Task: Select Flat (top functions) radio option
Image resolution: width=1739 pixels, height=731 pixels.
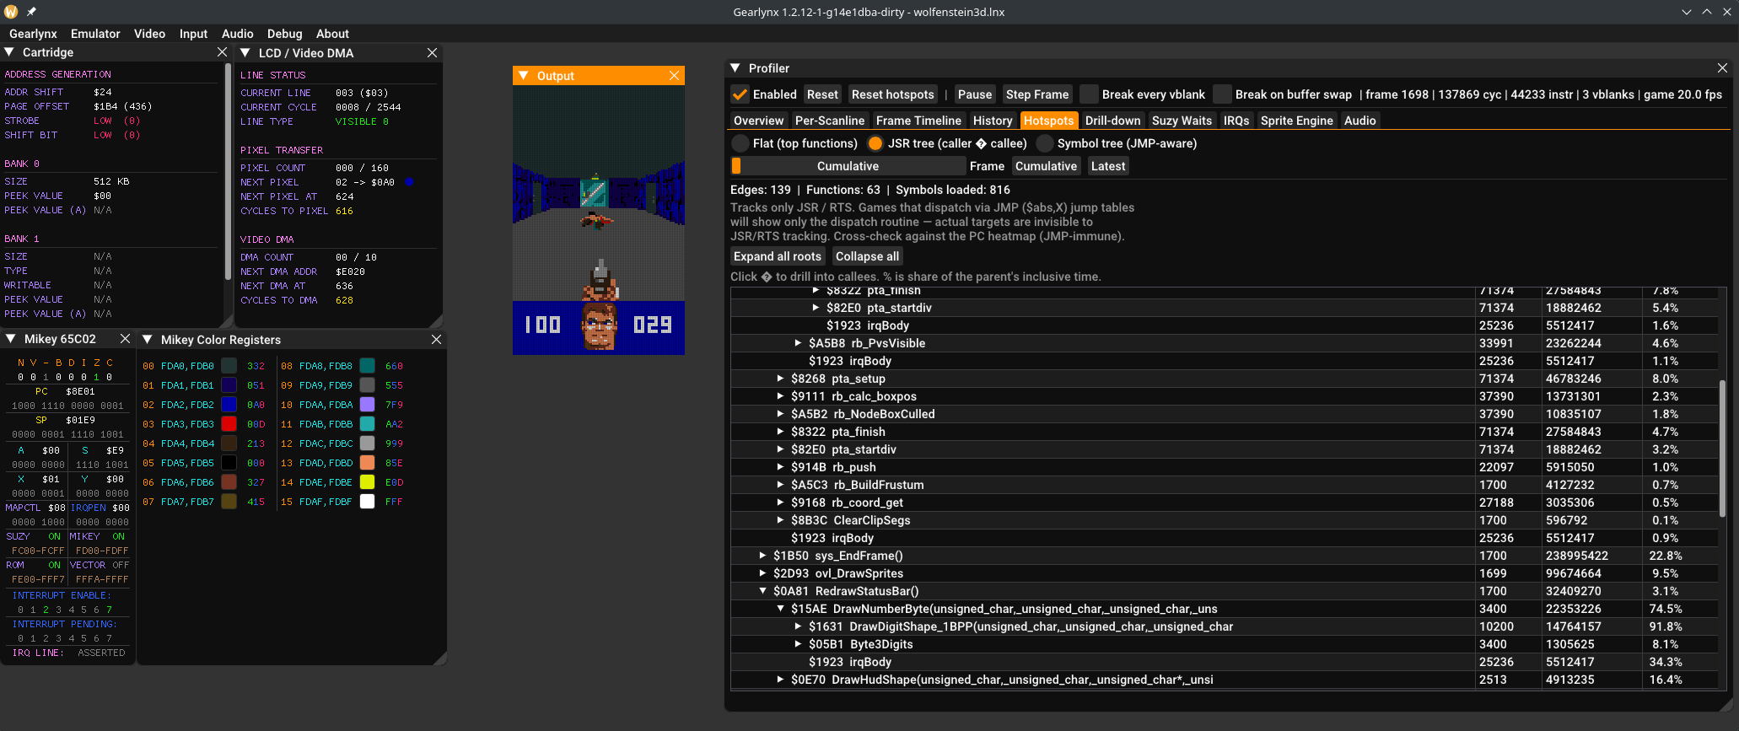Action: tap(740, 143)
